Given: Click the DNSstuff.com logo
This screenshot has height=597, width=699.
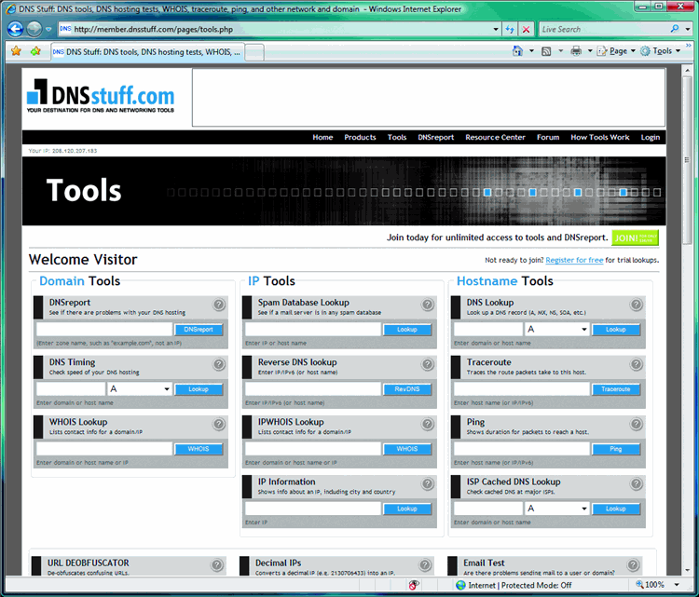Looking at the screenshot, I should point(101,96).
